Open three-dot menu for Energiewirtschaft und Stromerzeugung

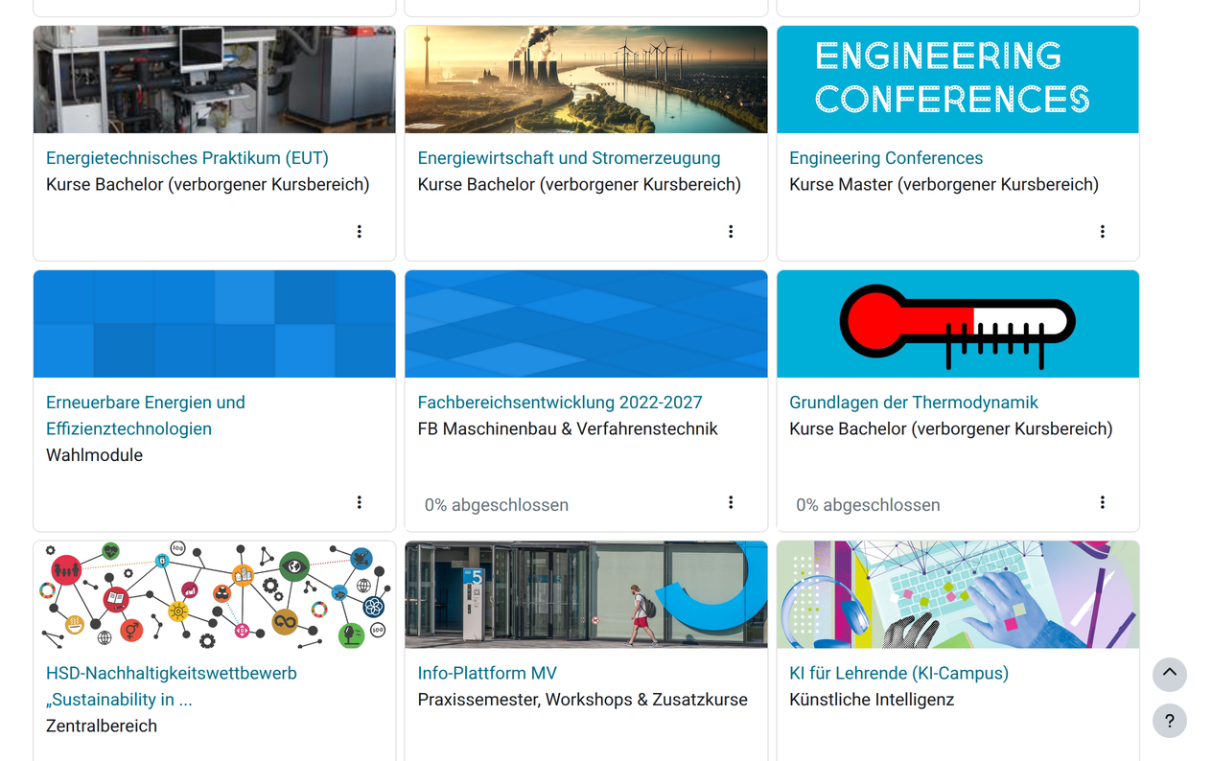point(731,232)
